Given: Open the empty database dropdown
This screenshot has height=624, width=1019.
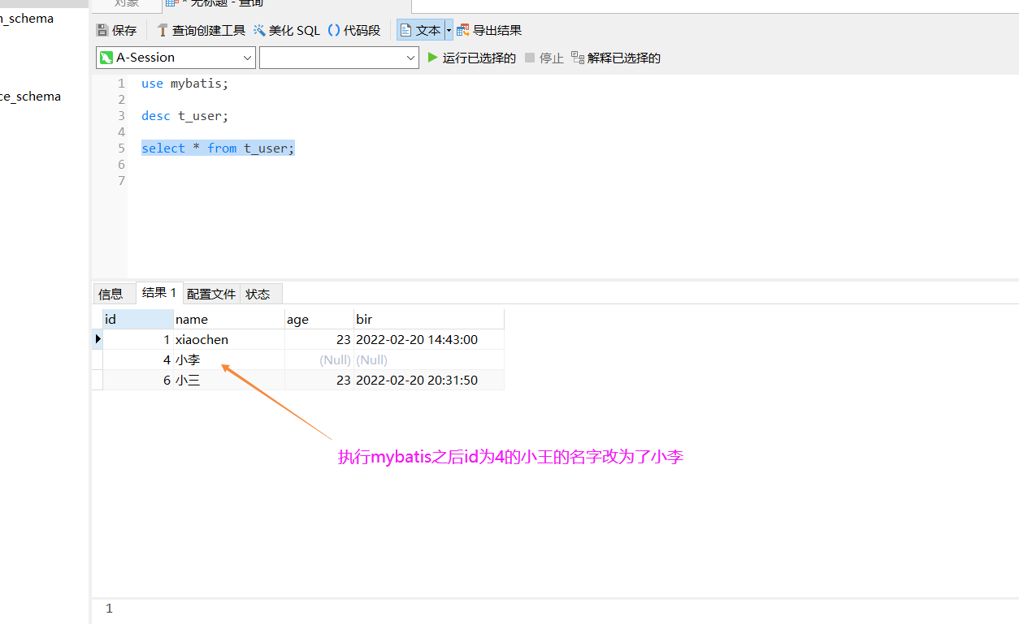Looking at the screenshot, I should tap(339, 58).
